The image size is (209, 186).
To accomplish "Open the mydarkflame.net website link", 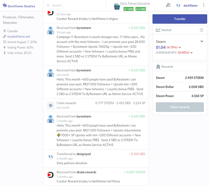I will pyautogui.click(x=19, y=37).
